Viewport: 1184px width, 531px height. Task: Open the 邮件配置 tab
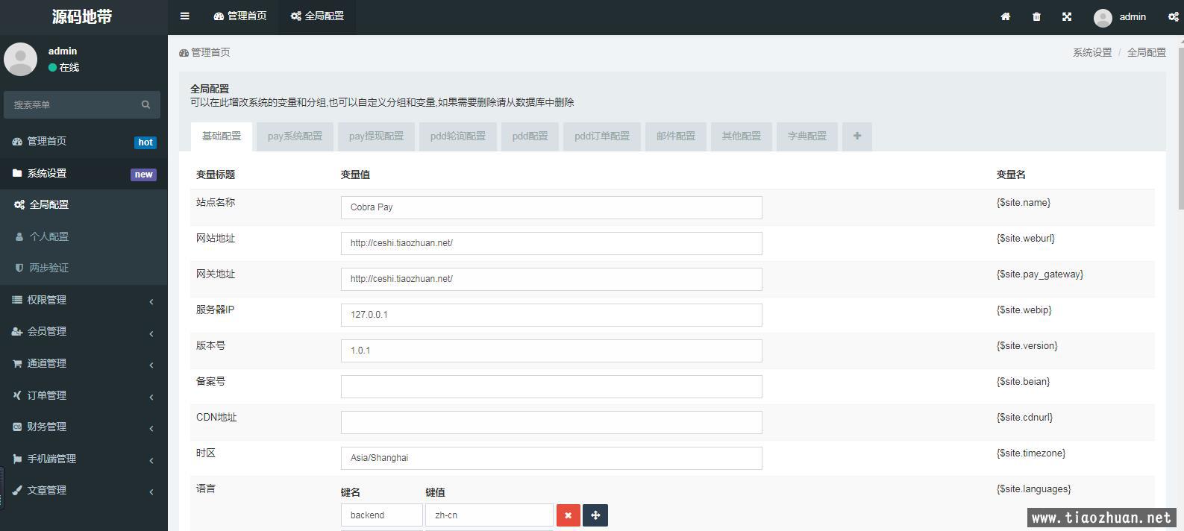pyautogui.click(x=675, y=136)
